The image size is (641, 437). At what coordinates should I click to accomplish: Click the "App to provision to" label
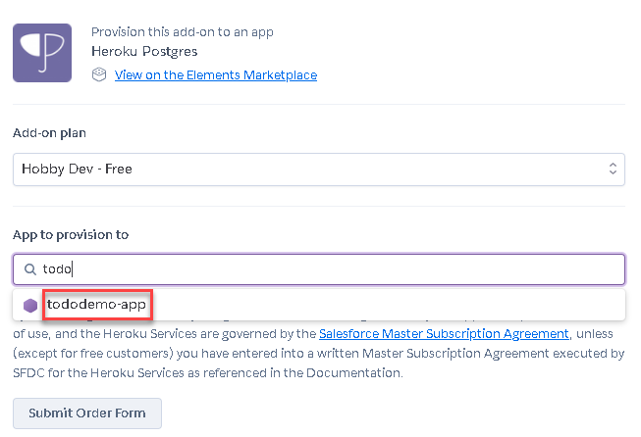(x=71, y=234)
